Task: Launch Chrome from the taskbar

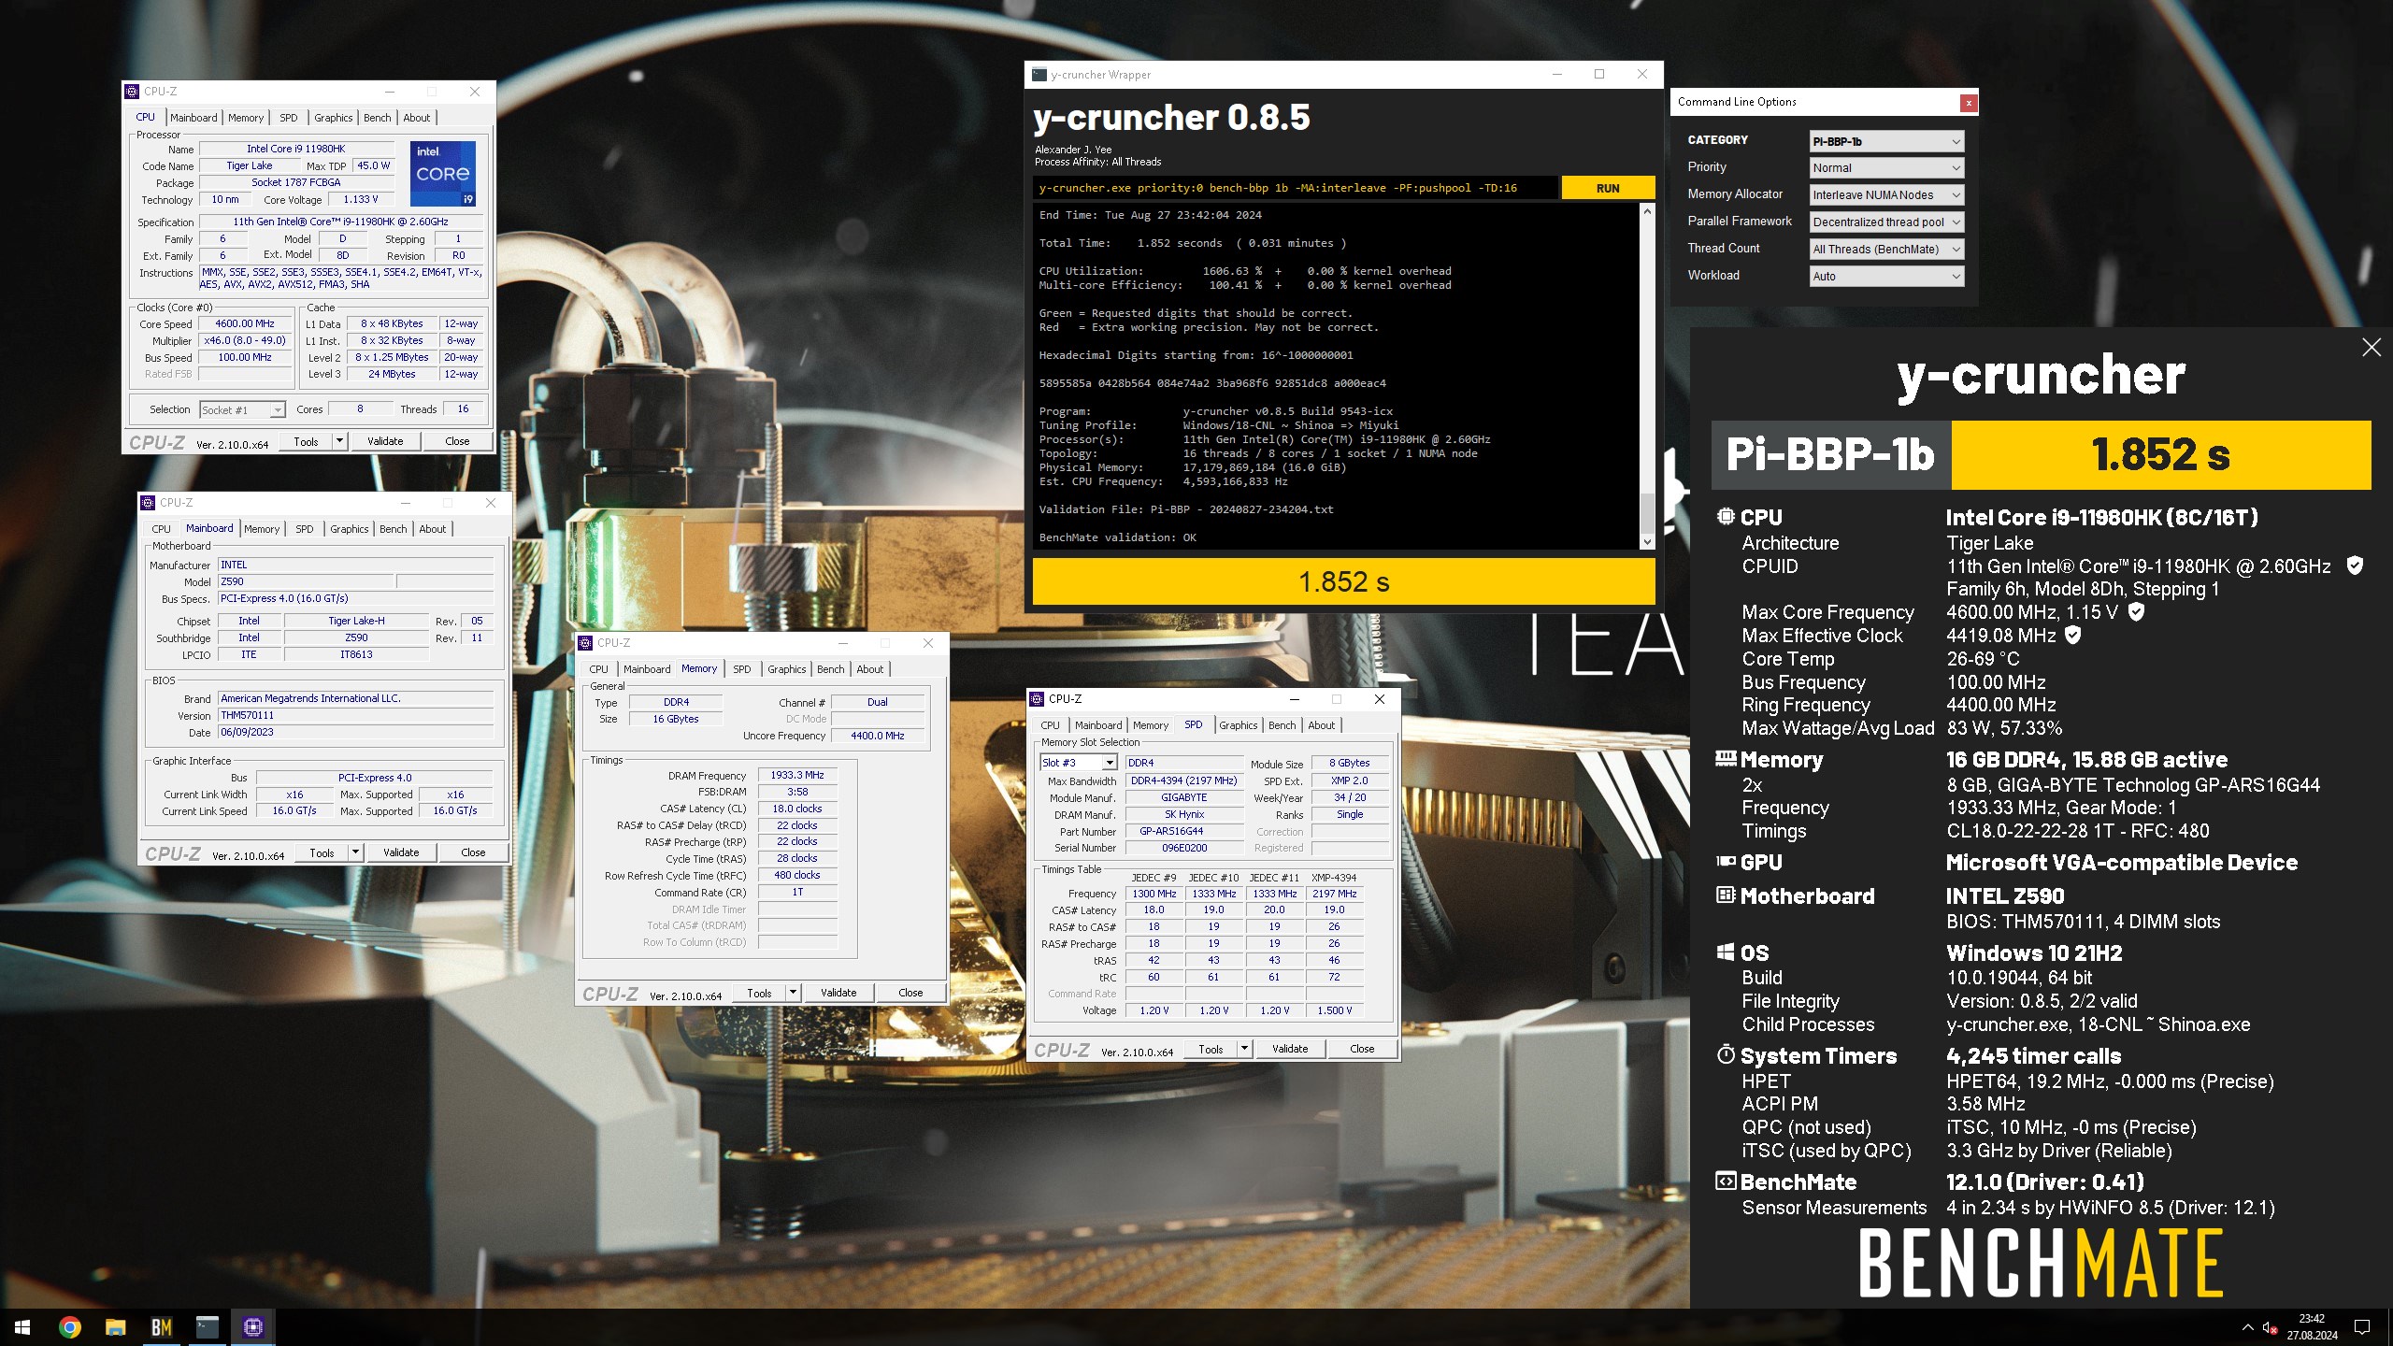Action: click(x=69, y=1326)
